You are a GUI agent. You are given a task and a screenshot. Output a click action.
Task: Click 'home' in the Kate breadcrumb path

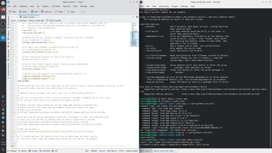click(13, 20)
